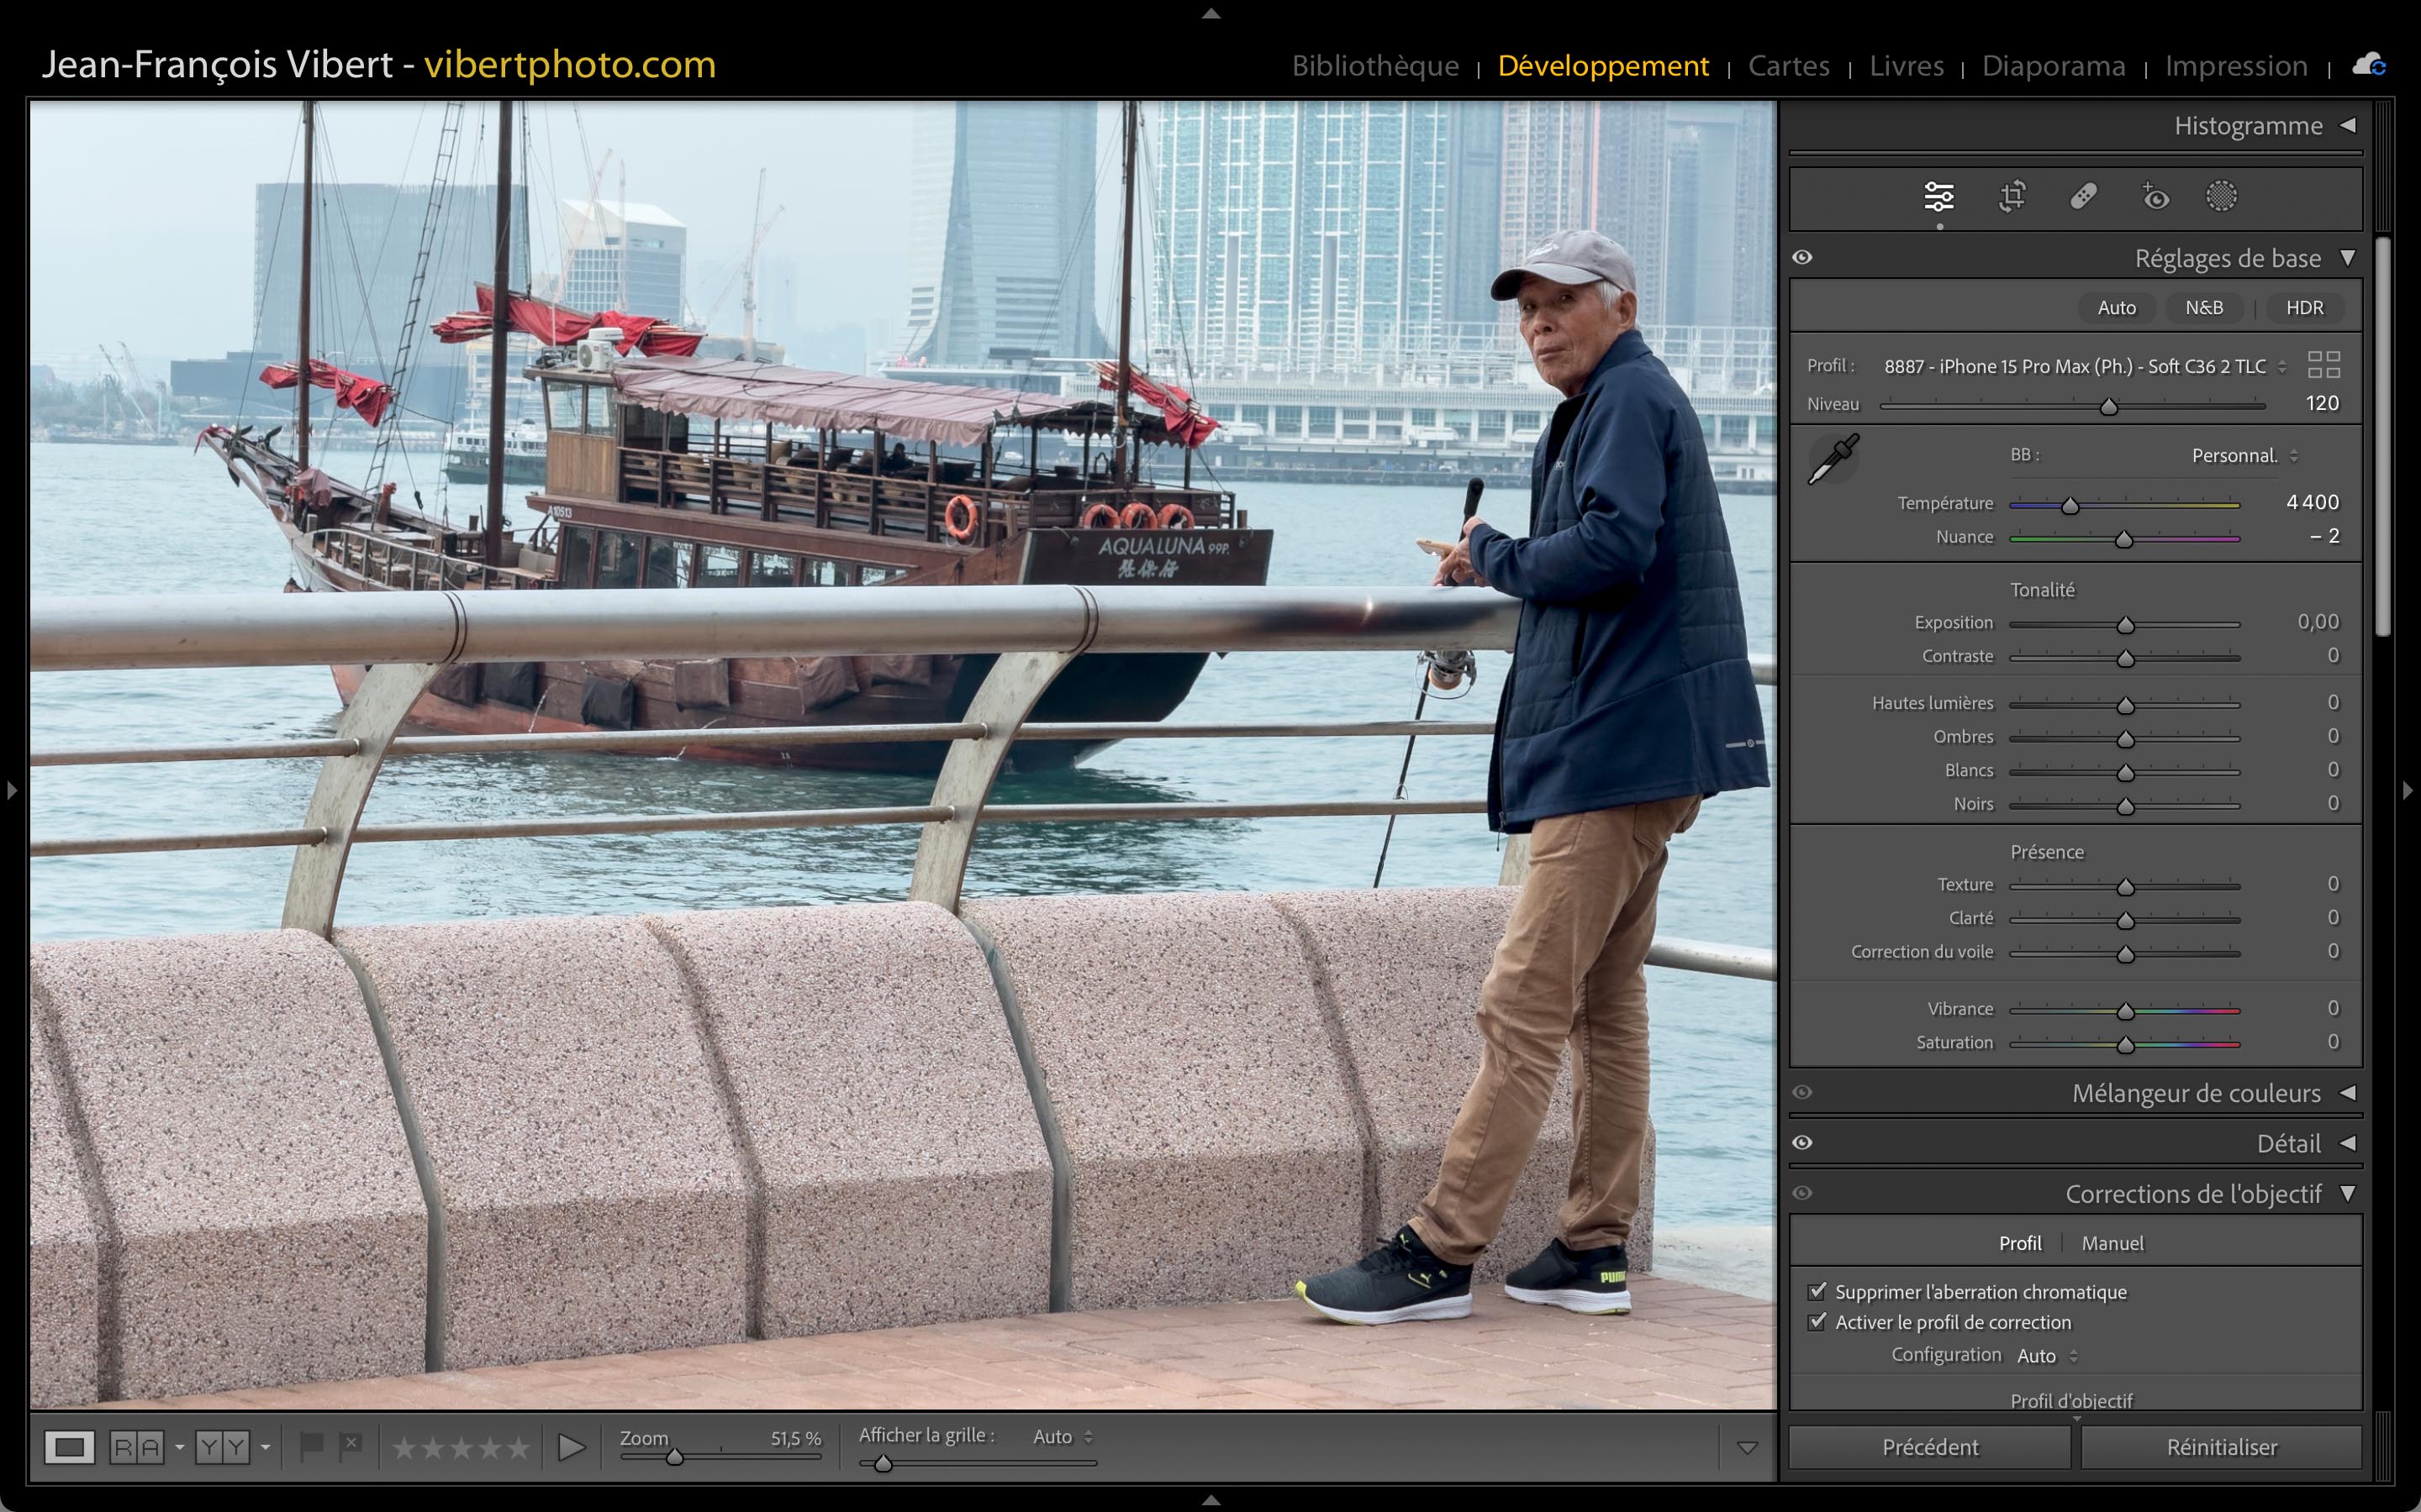Image resolution: width=2421 pixels, height=1512 pixels.
Task: Toggle visibility eye of Réglages de base
Action: pos(1803,257)
